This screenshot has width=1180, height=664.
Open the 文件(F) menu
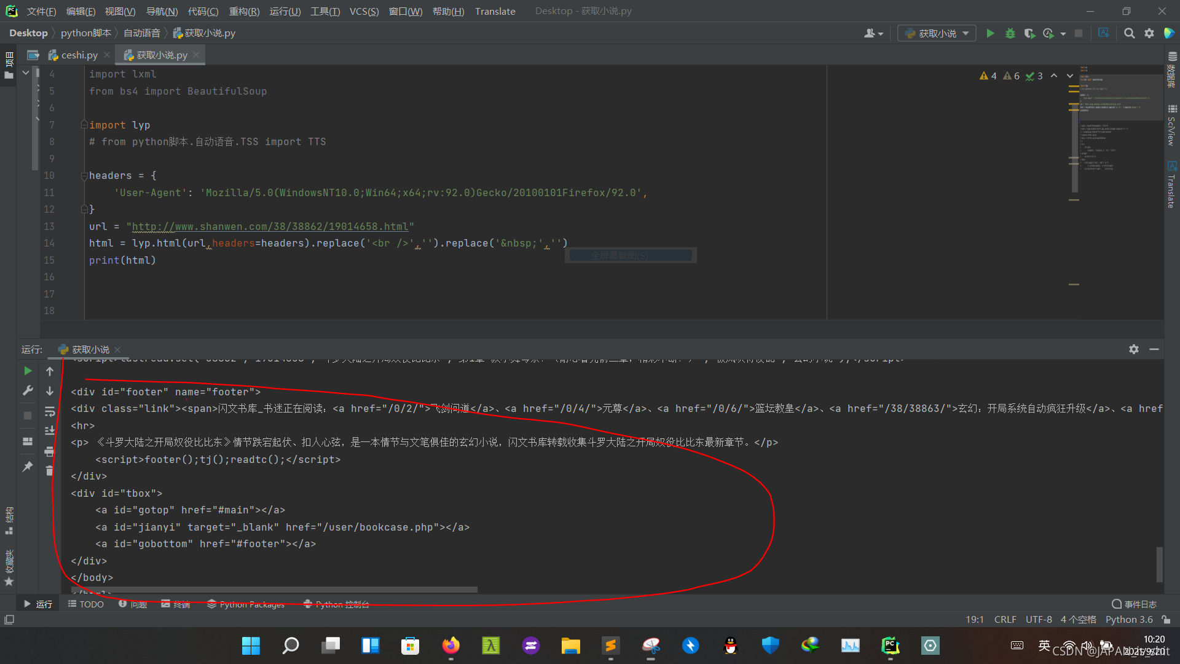[x=41, y=11]
